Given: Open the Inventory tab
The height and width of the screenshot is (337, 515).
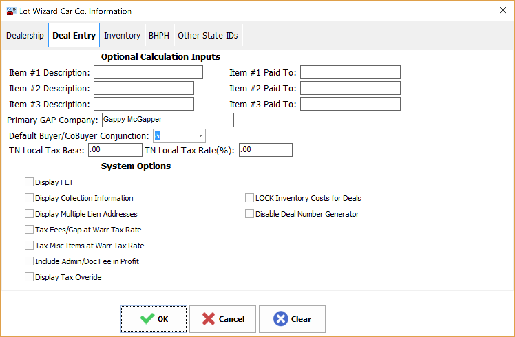Looking at the screenshot, I should click(122, 35).
